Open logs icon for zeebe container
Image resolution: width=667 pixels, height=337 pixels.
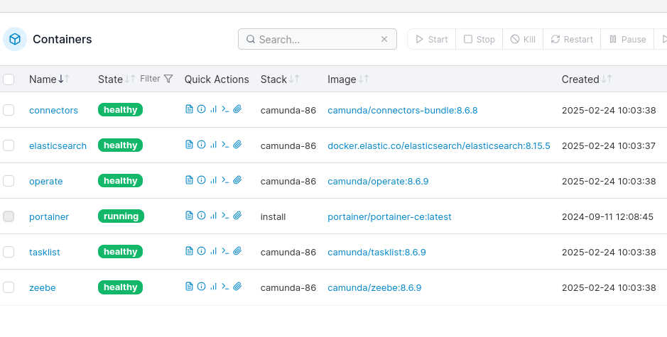coord(189,287)
